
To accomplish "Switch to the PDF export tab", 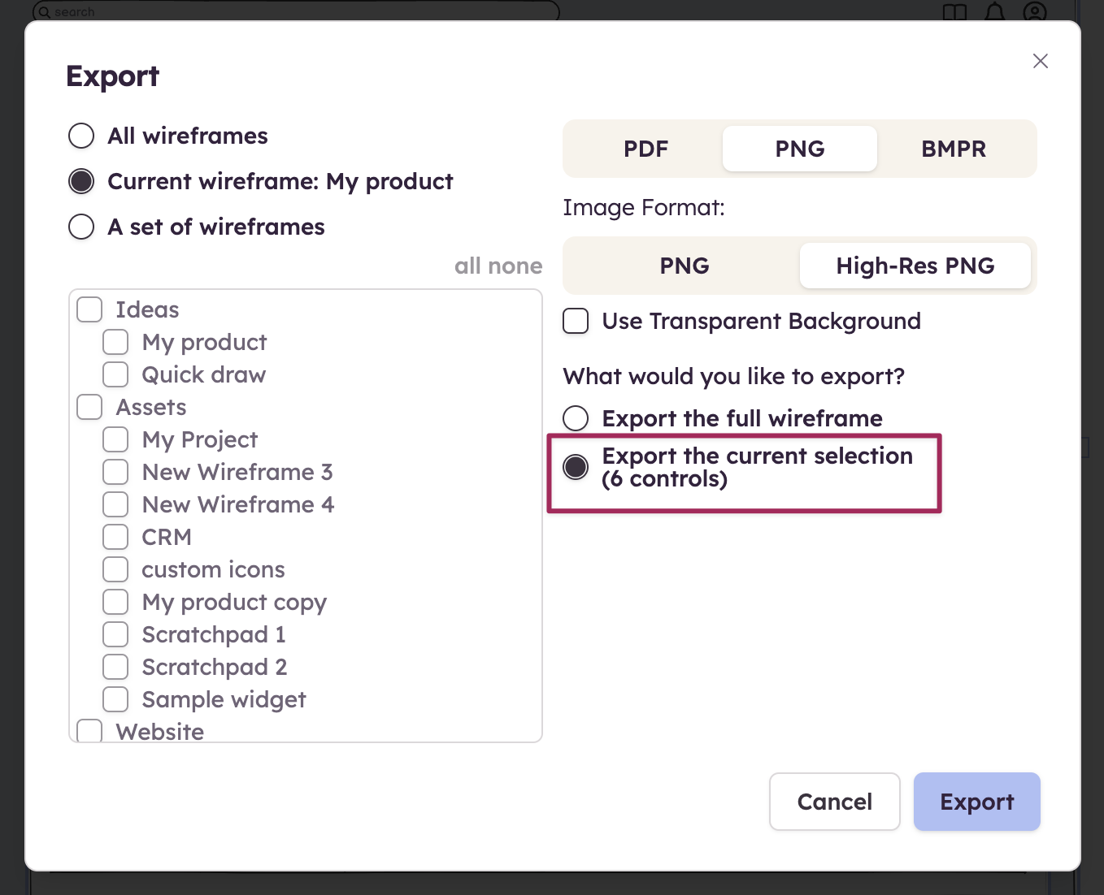I will (x=645, y=149).
